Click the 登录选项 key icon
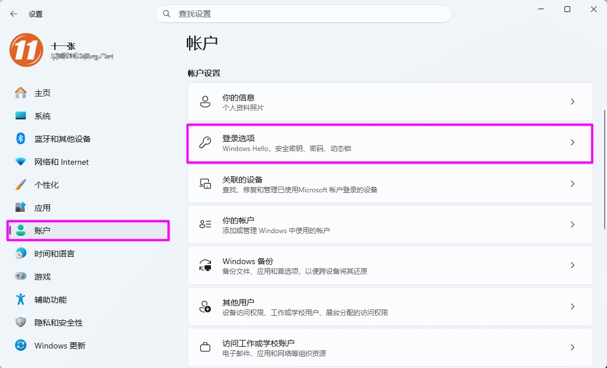 click(x=205, y=142)
